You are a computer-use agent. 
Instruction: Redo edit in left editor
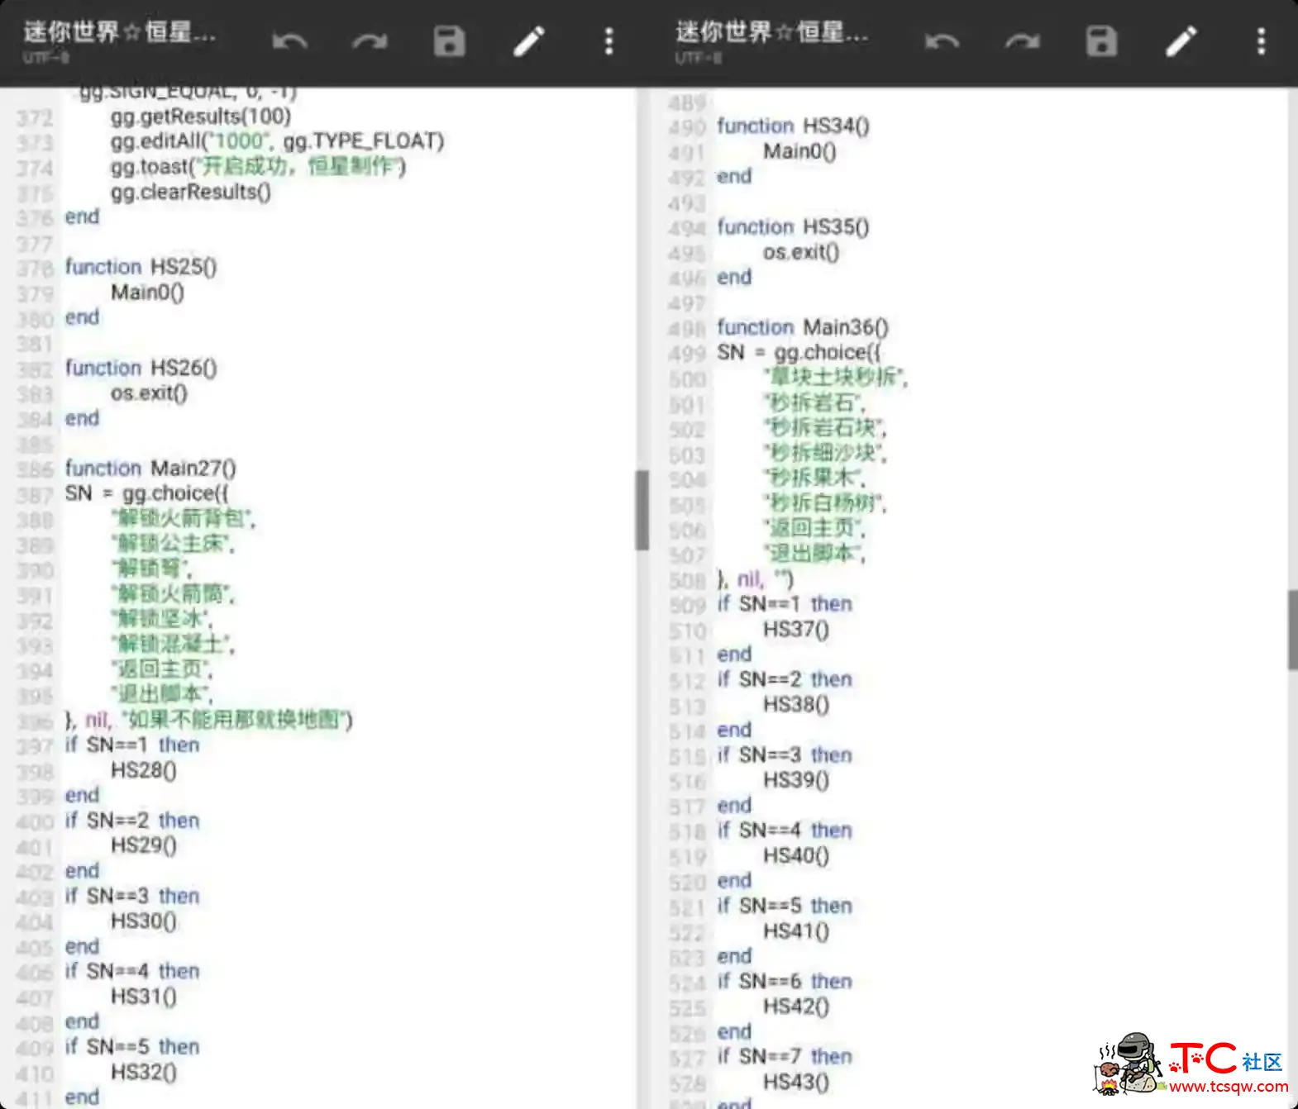369,40
